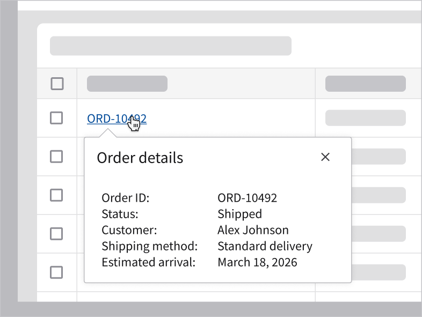Viewport: 422px width, 317px height.
Task: Click the "Estimated arrival:" label
Action: point(148,262)
